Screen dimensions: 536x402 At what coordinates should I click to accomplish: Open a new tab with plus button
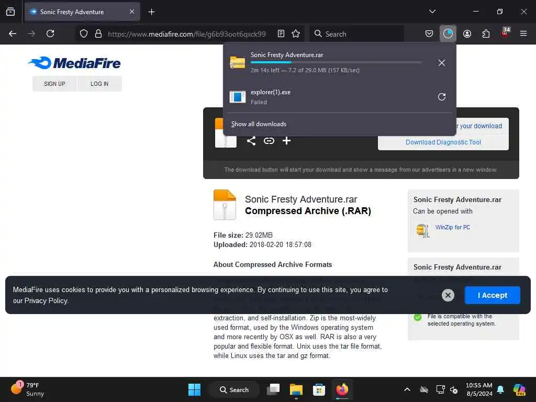(x=151, y=12)
